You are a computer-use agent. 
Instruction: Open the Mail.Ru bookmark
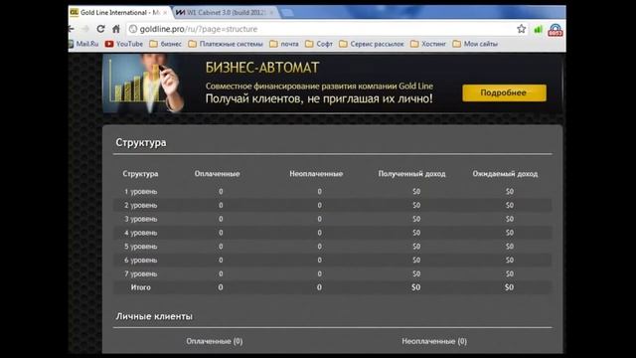(83, 44)
